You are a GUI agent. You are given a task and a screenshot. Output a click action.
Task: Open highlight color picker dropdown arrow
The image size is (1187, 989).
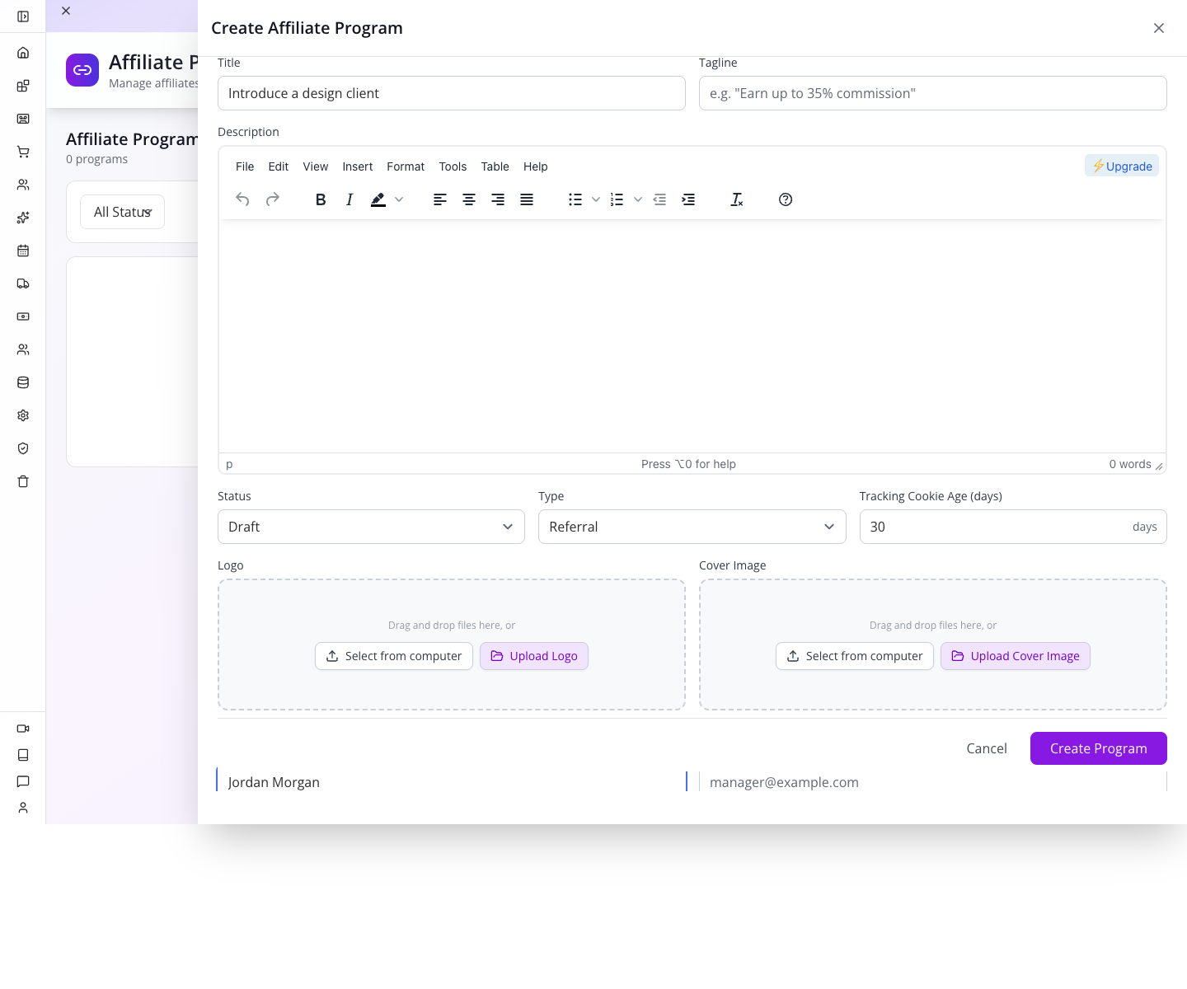pyautogui.click(x=399, y=199)
